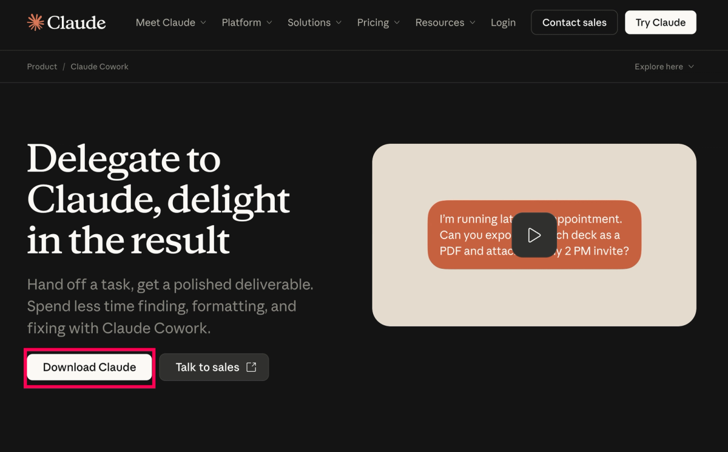This screenshot has width=728, height=452.
Task: Open the Platform dropdown menu
Action: (247, 22)
